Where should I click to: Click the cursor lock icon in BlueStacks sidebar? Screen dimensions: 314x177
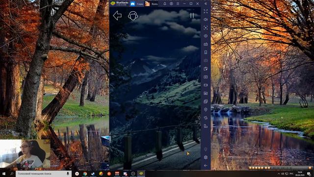pyautogui.click(x=206, y=28)
